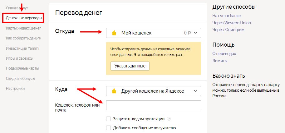285x133 pixels.
Task: Expand the Мой кошелек source dropdown
Action: pos(153,33)
